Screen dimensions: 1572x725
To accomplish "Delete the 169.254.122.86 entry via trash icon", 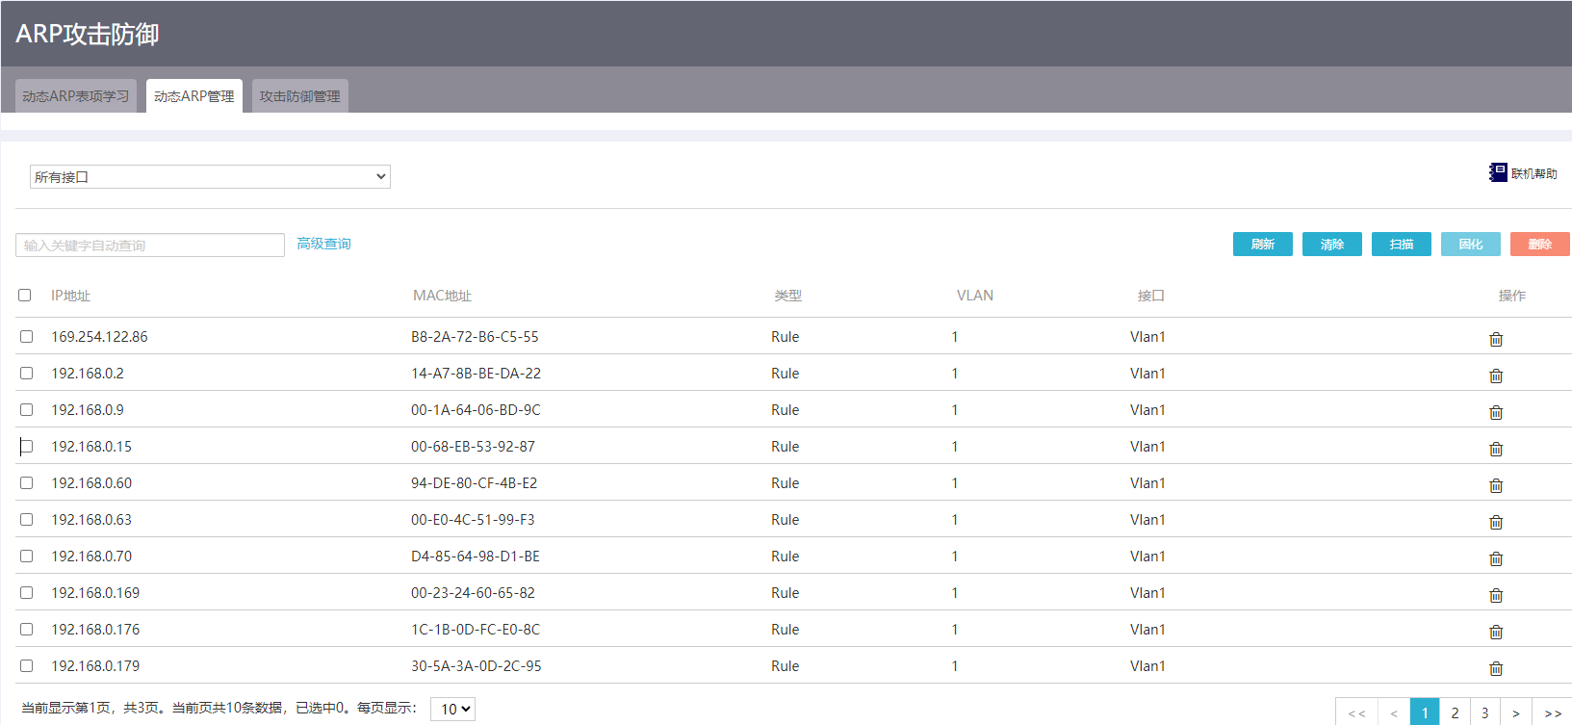I will (1496, 339).
